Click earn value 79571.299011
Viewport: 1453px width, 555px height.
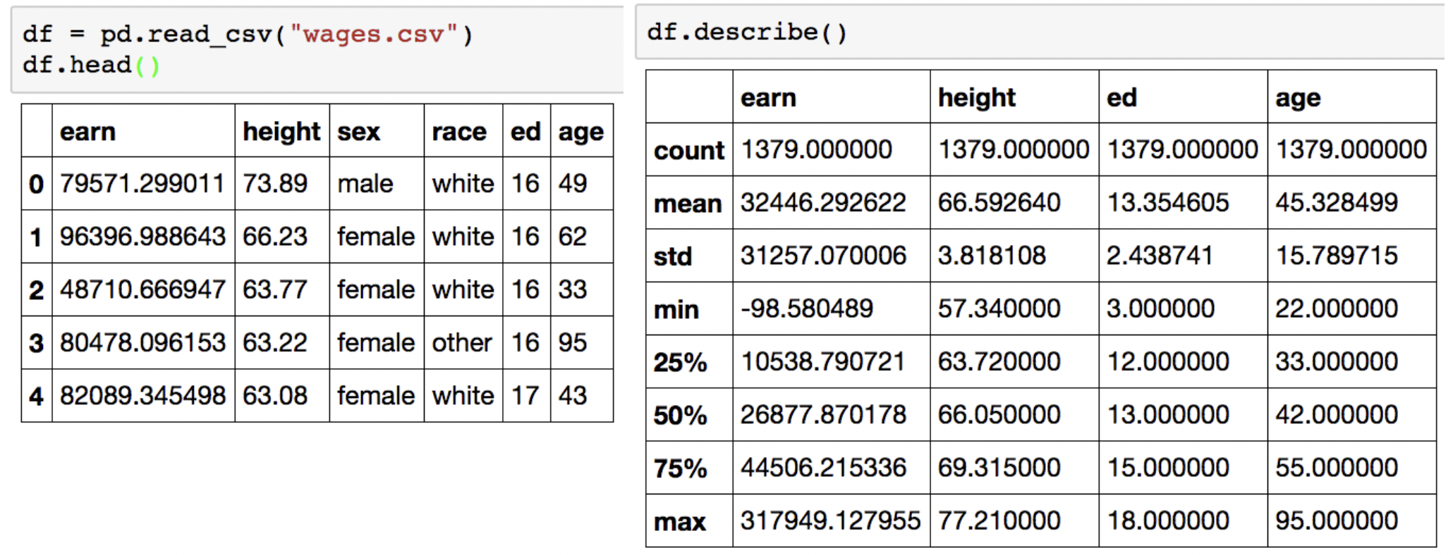click(x=142, y=183)
